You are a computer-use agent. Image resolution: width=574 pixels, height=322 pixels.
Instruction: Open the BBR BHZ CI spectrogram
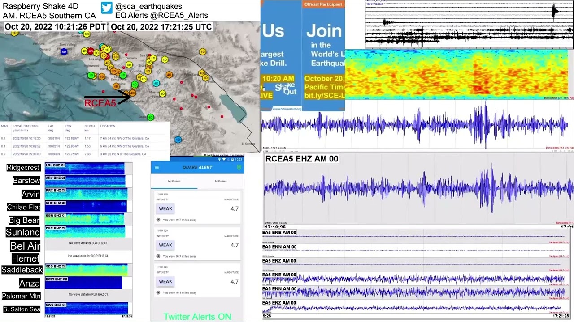click(84, 219)
